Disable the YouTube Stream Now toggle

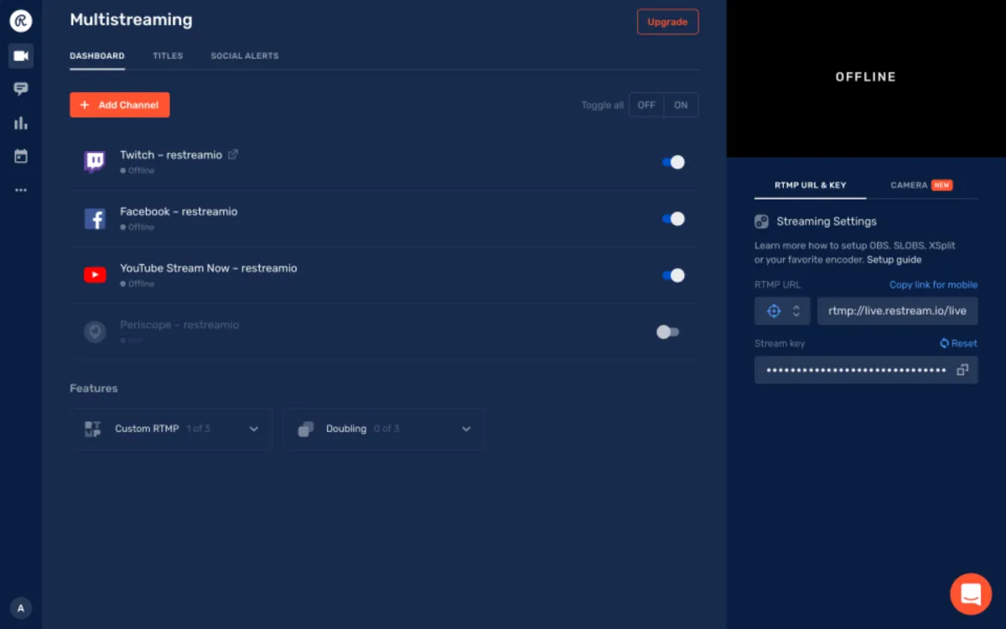click(673, 275)
